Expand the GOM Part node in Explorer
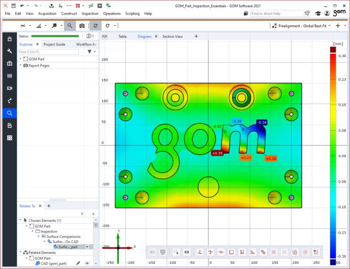 tap(20, 59)
